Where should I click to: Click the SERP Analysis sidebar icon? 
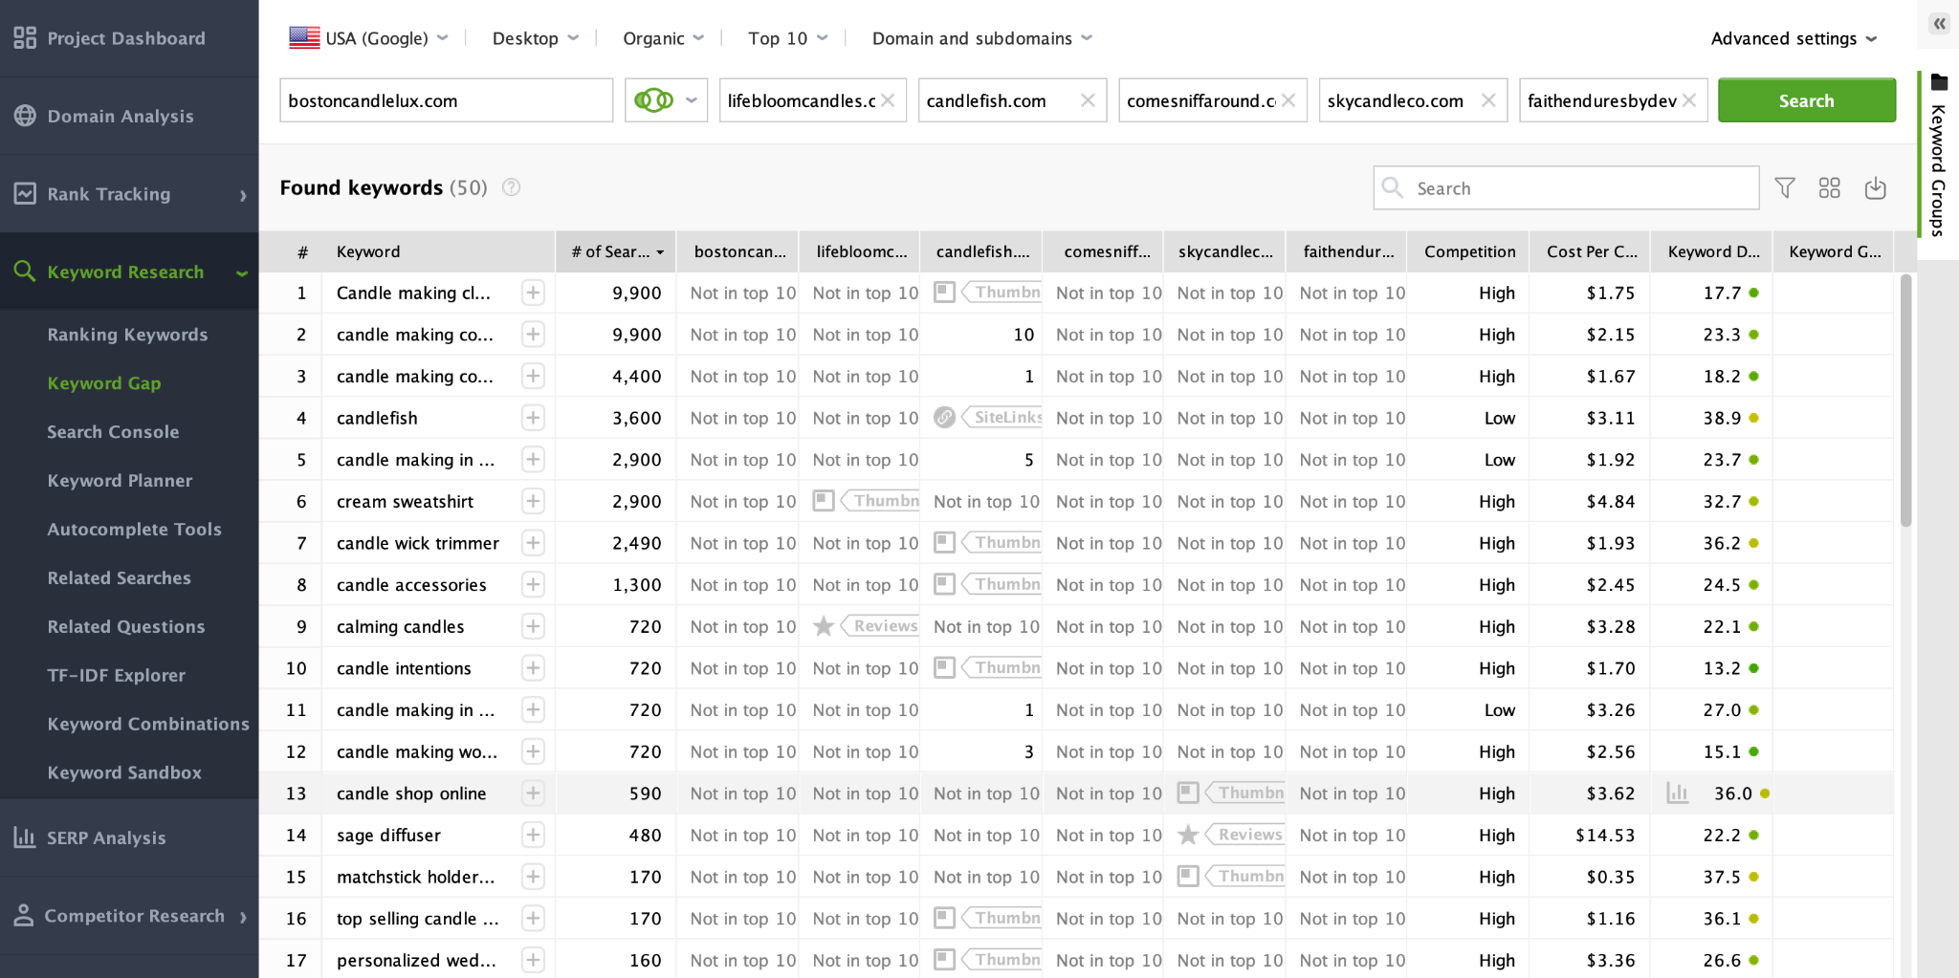[x=23, y=837]
